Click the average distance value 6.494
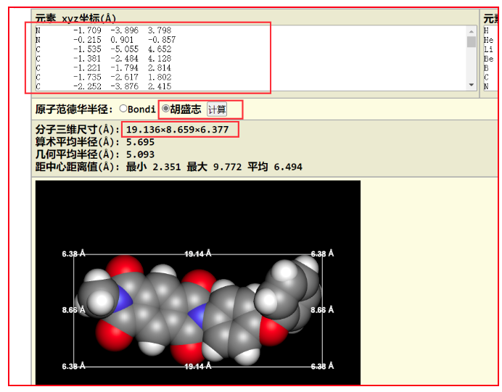 click(288, 167)
